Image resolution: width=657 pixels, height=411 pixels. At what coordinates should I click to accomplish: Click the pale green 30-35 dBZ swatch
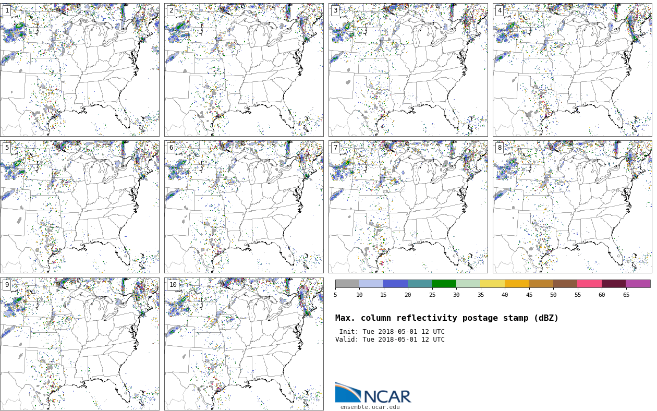468,284
